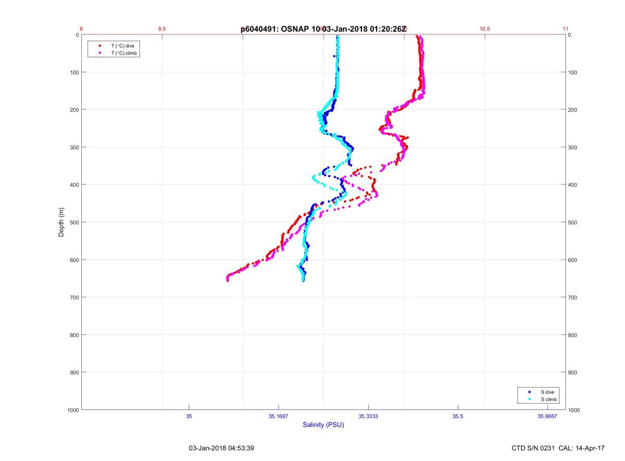Select the 'Depth (m)' axis label
Viewport: 625px width, 461px height.
point(61,222)
